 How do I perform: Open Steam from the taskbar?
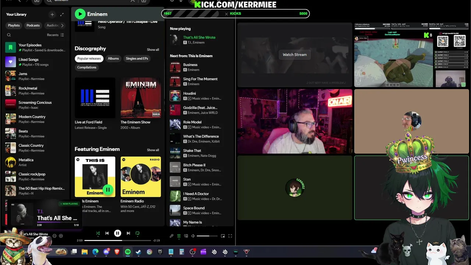coord(138,252)
